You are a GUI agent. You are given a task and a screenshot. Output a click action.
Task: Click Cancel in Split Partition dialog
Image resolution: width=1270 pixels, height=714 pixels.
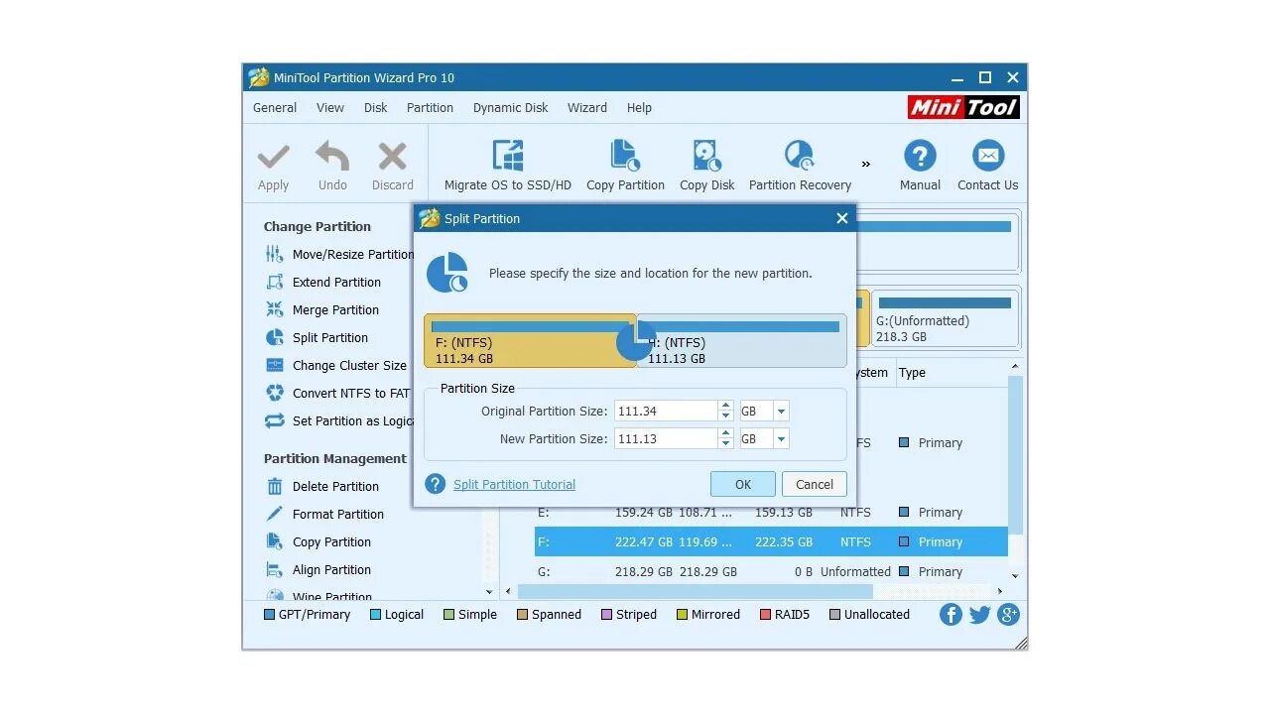coord(815,484)
